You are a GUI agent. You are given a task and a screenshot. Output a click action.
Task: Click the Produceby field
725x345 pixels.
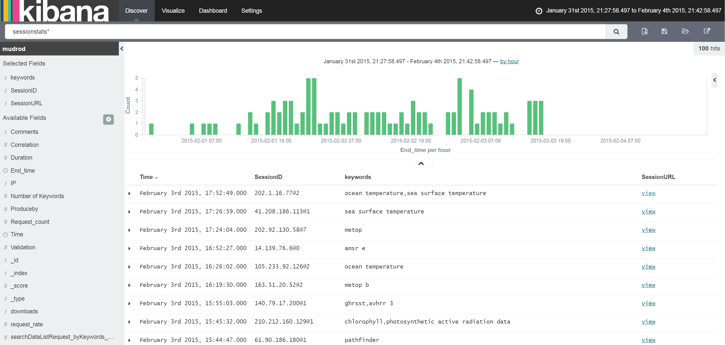point(24,209)
